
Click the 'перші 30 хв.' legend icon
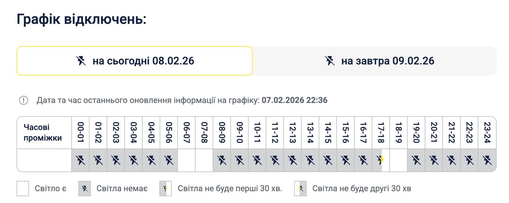pos(165,188)
